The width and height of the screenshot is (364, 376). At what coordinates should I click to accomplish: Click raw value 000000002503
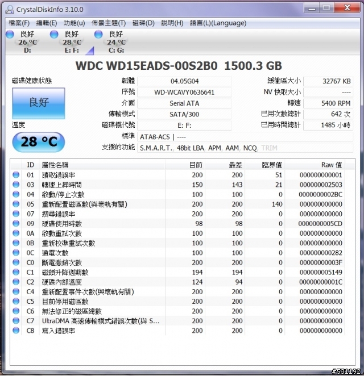pos(321,185)
